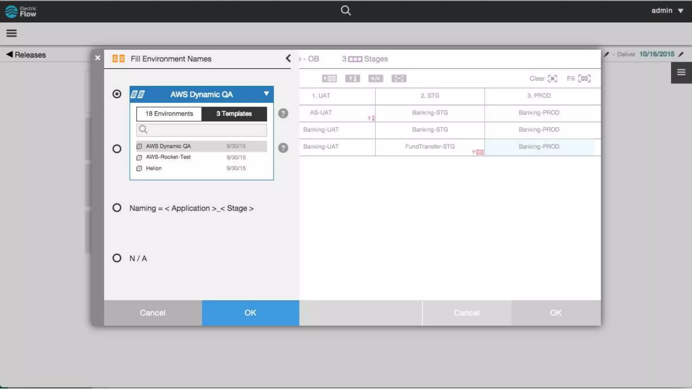Click the N/A fill icon in the toolbar

point(375,79)
